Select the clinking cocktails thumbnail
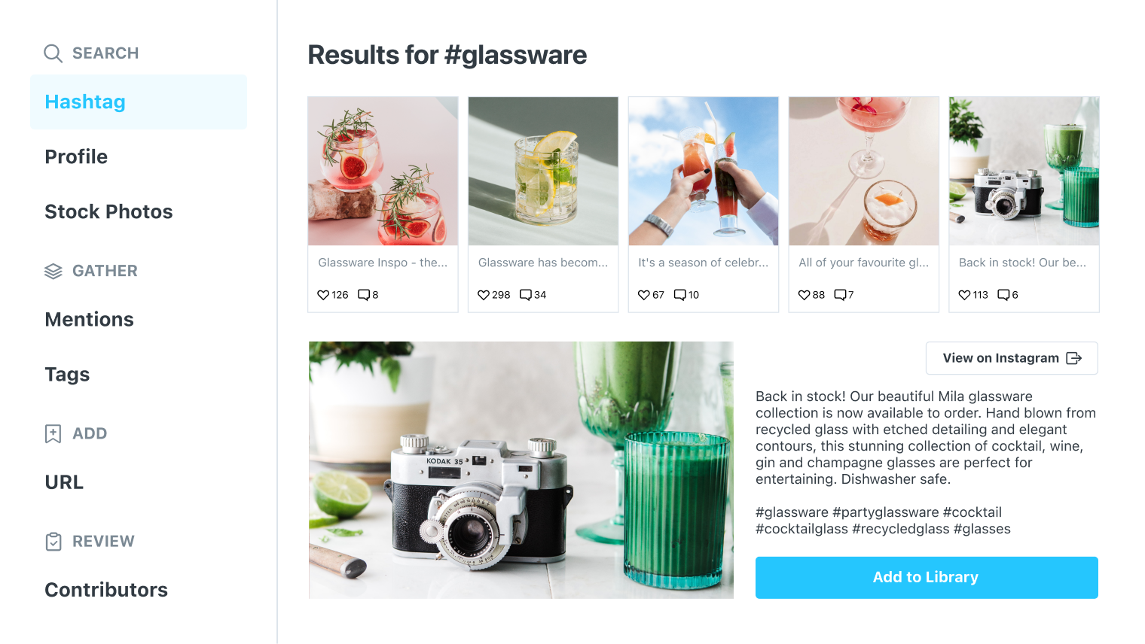This screenshot has width=1145, height=644. click(704, 171)
